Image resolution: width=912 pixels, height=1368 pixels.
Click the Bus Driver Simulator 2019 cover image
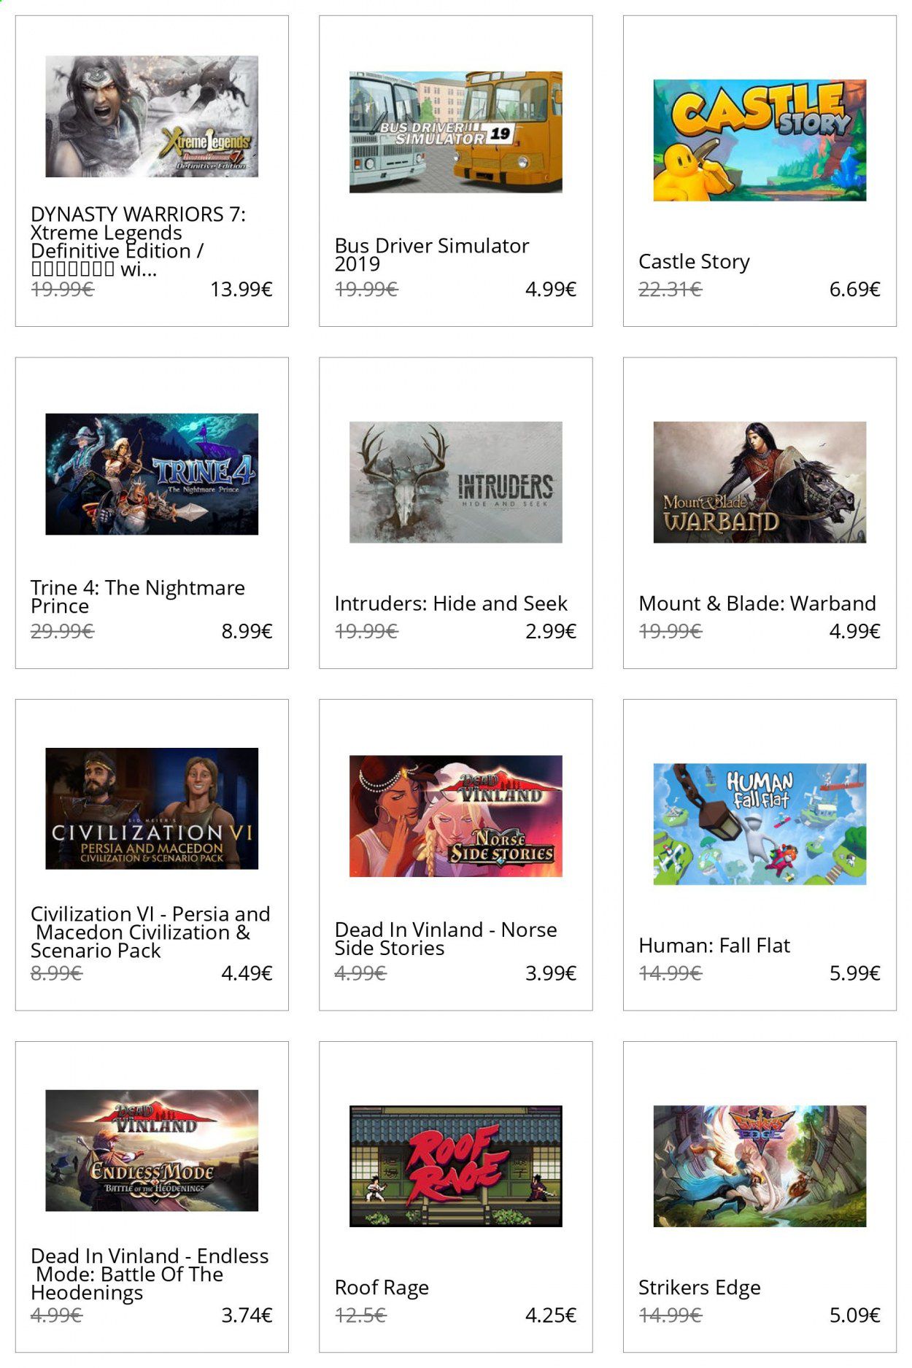point(456,132)
